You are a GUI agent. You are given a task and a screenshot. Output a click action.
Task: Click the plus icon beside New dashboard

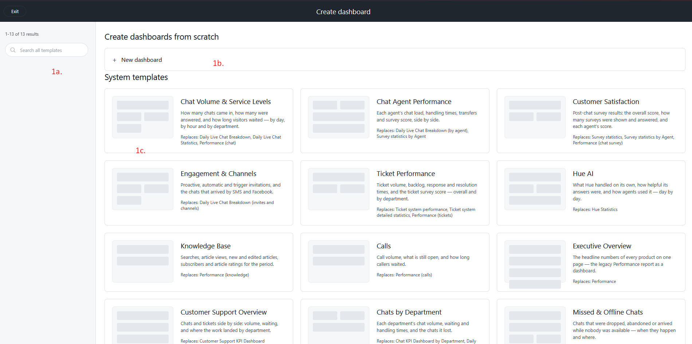(x=114, y=60)
